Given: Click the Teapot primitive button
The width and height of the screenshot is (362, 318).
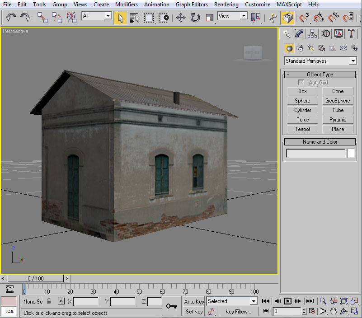Looking at the screenshot, I should pos(302,129).
